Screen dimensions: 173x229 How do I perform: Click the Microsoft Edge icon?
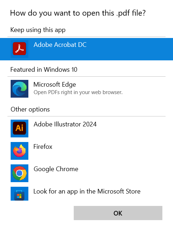pyautogui.click(x=19, y=89)
